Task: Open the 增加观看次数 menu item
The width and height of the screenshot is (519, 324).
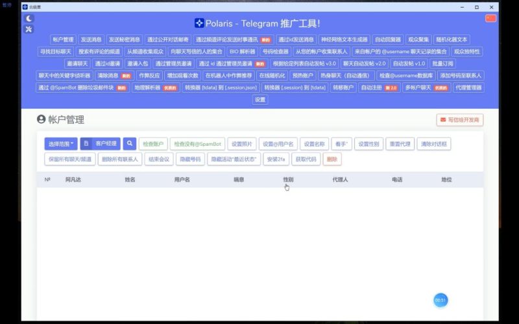Action: click(183, 75)
